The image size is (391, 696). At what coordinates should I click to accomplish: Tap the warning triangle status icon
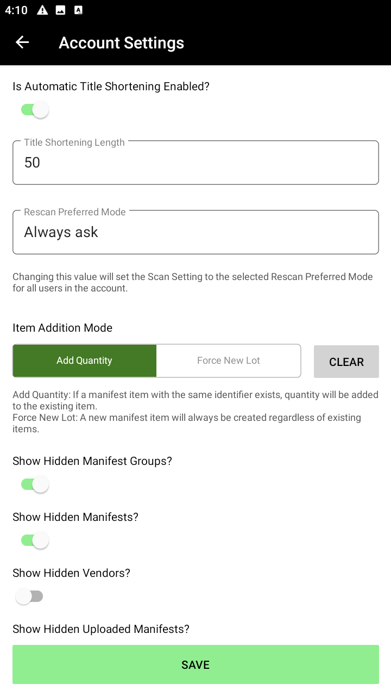click(x=42, y=10)
